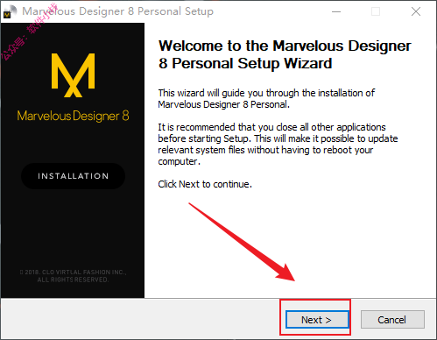Click the yellow Marvelous Designer M logo
The width and height of the screenshot is (437, 340).
click(x=73, y=75)
